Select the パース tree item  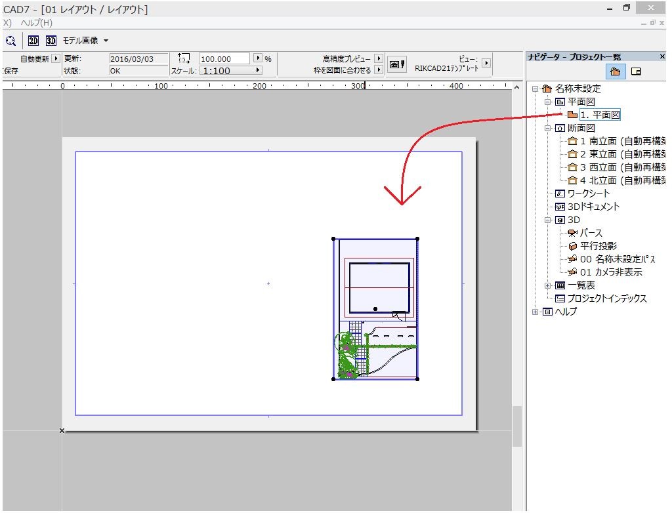pyautogui.click(x=591, y=233)
